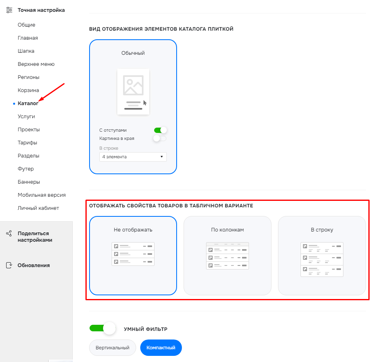The height and width of the screenshot is (362, 379).
Task: Click the 'В строку' table preview icon
Action: point(322,259)
